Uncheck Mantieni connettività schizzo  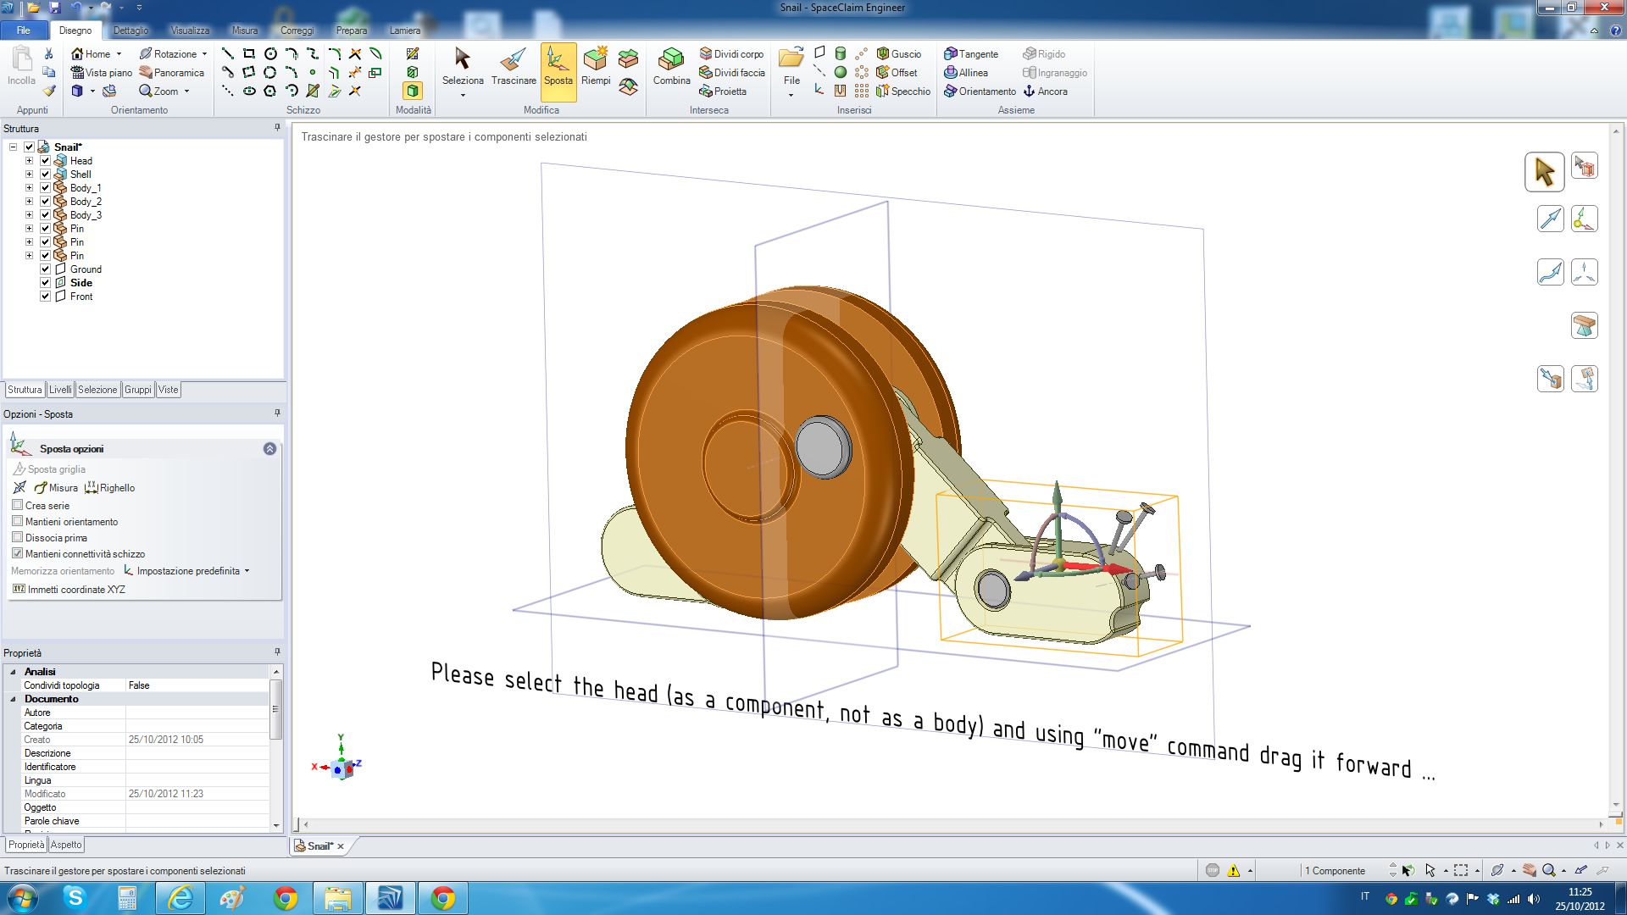[17, 553]
